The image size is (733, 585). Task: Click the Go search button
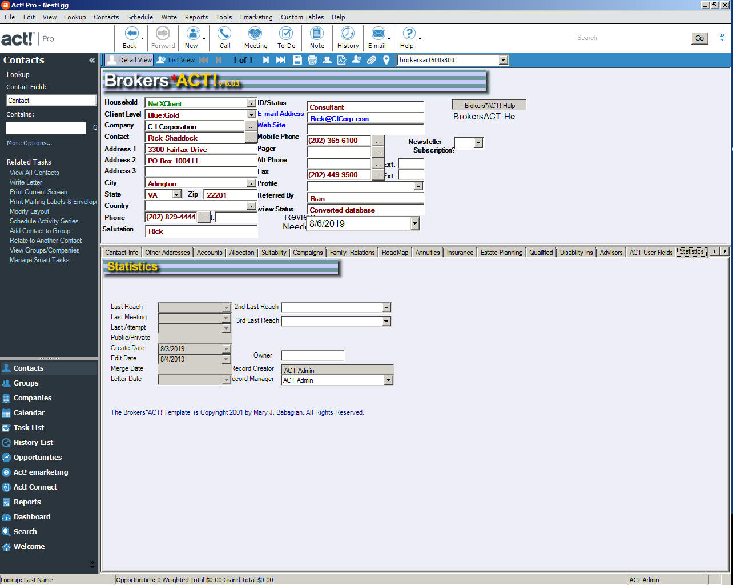[x=699, y=38]
